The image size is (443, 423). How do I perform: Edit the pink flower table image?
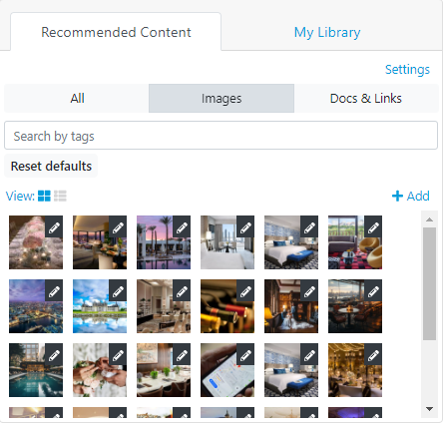pyautogui.click(x=54, y=228)
